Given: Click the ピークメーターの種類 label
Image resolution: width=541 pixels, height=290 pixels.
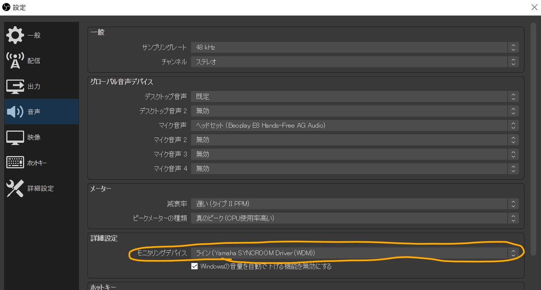Looking at the screenshot, I should (160, 218).
